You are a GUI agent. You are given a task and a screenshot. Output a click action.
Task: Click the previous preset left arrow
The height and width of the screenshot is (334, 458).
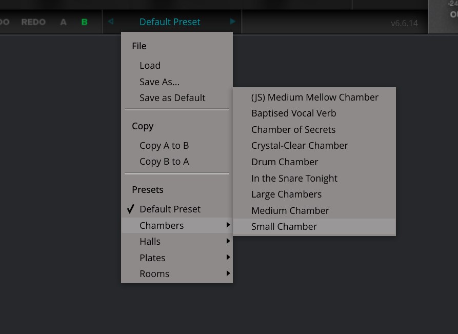coord(111,22)
